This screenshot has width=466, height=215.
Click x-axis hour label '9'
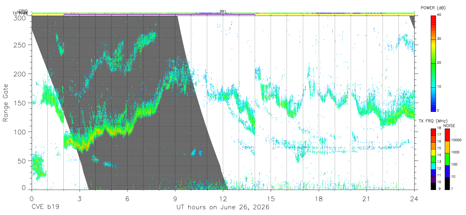coord(175,199)
